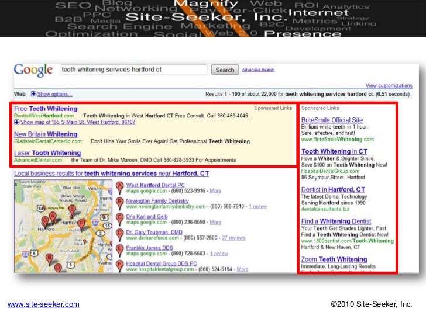Screen dimensions: 426x319
Task: Click More link for Hospital Dental Group
Action: [x=242, y=269]
